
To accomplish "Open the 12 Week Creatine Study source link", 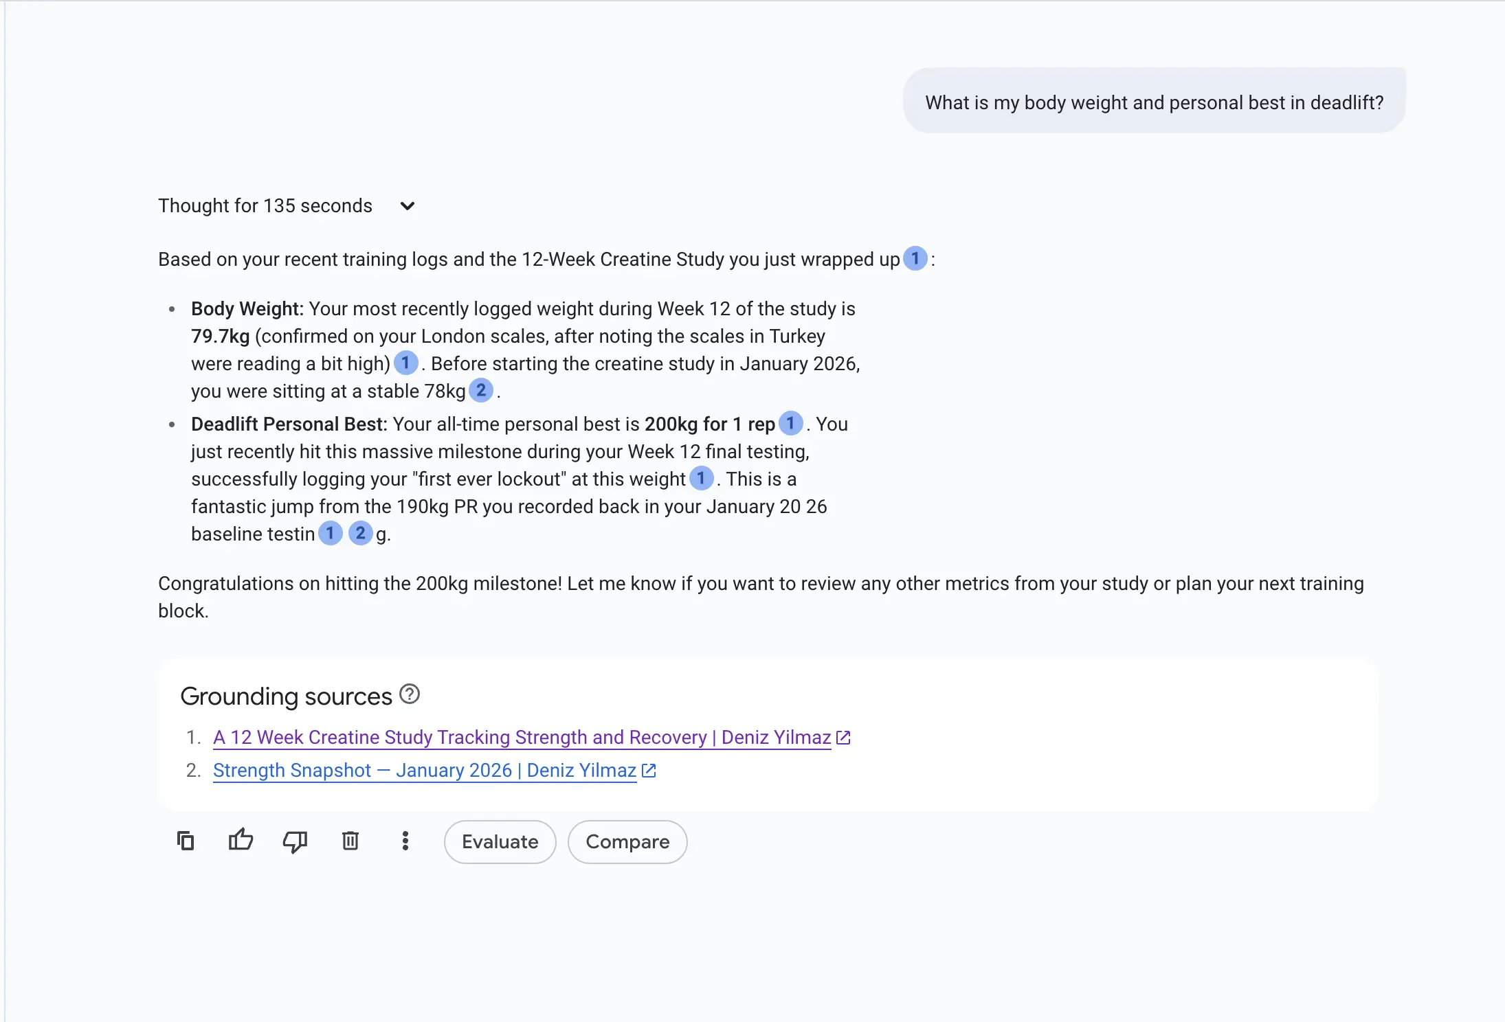I will (522, 738).
